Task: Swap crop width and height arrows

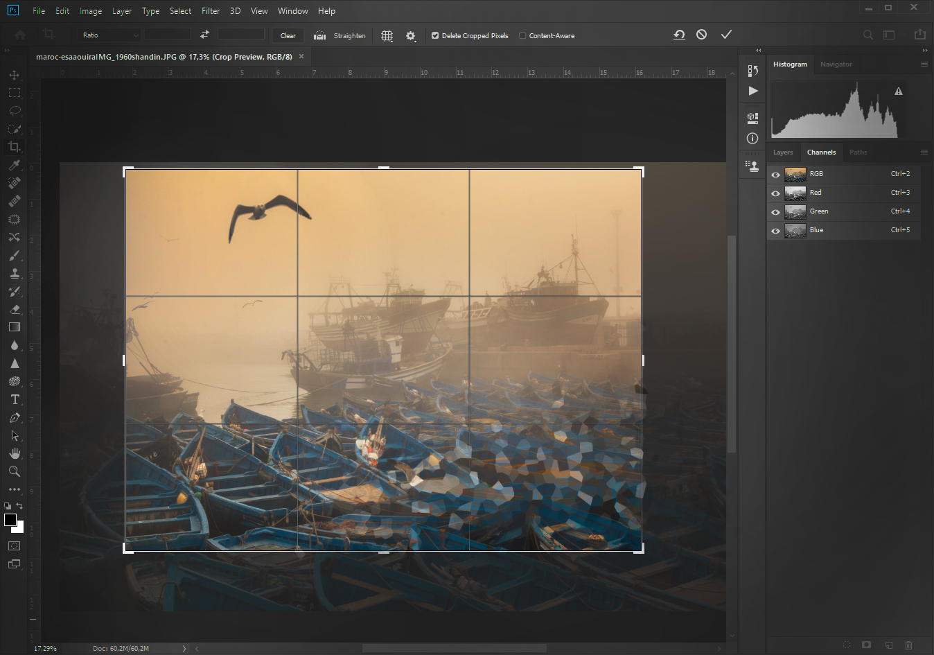Action: click(x=204, y=35)
